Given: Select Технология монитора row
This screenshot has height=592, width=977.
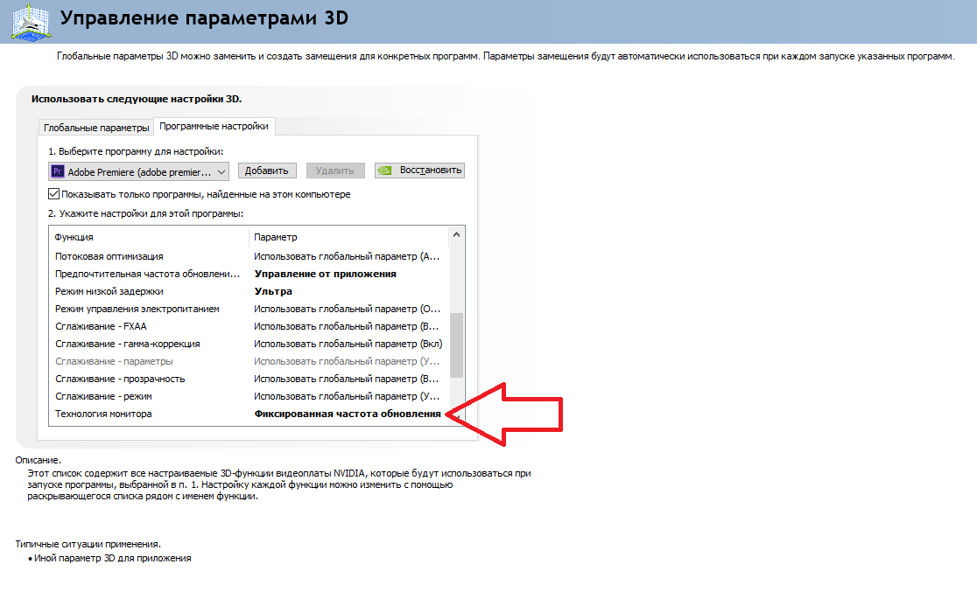Looking at the screenshot, I should click(249, 414).
